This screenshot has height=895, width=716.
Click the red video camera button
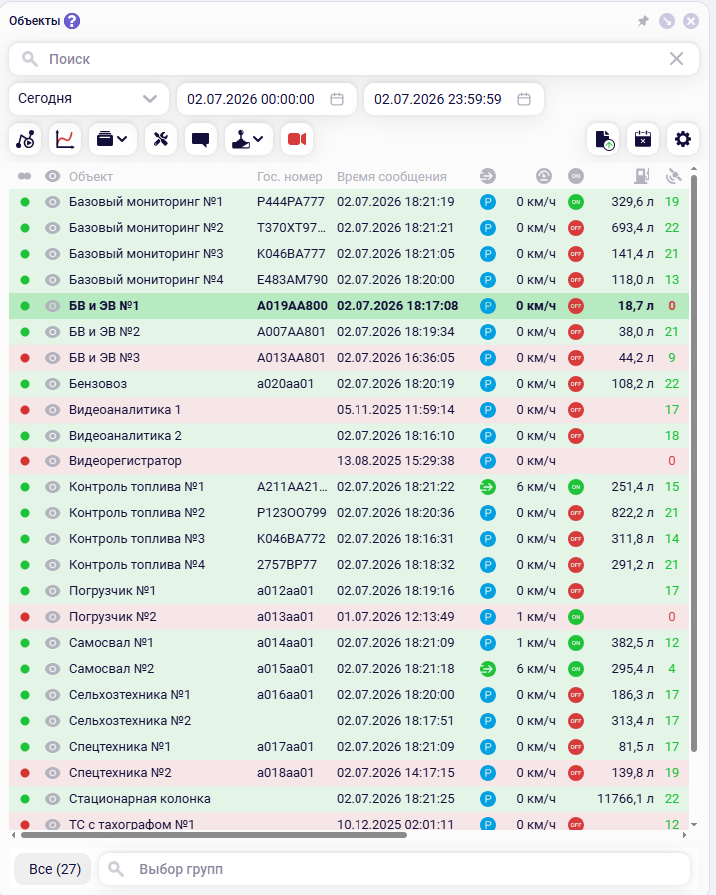(x=297, y=139)
